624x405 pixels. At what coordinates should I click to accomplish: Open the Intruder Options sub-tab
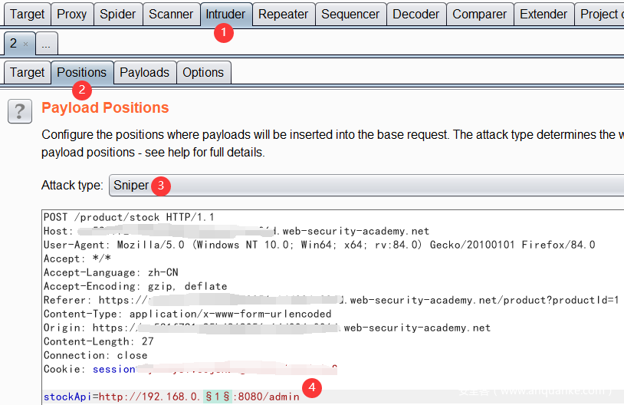pyautogui.click(x=203, y=72)
